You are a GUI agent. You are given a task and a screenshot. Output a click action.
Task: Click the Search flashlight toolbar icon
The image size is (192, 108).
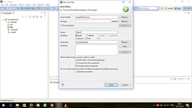pyautogui.click(x=45, y=8)
